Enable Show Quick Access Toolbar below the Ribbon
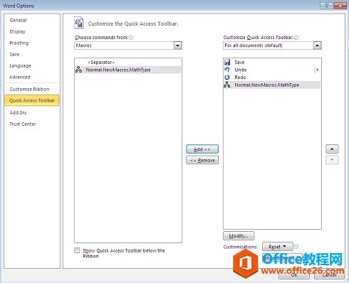349x283 pixels. pos(77,250)
